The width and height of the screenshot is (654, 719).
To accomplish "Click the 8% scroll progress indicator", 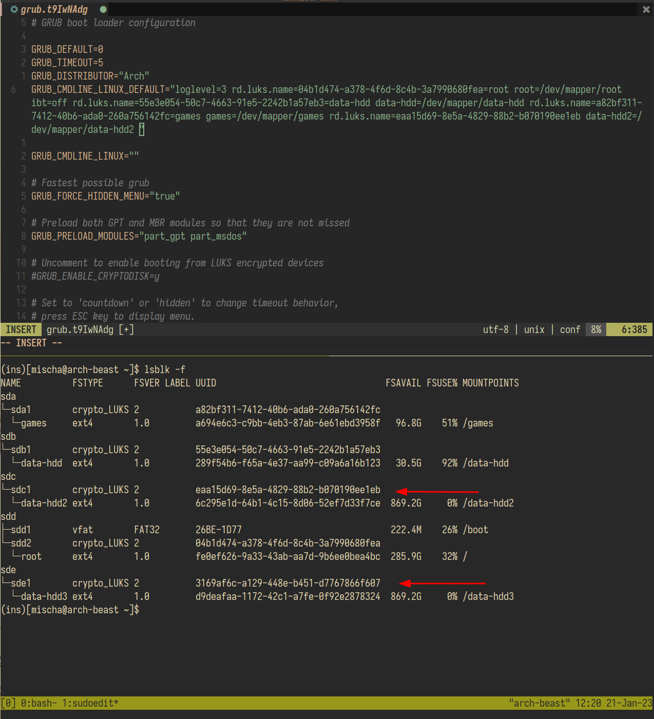I will (595, 329).
